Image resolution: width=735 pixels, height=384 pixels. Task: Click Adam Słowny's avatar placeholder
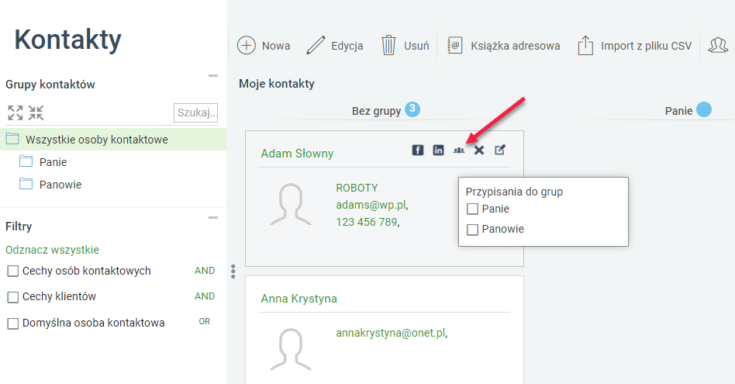(x=291, y=204)
